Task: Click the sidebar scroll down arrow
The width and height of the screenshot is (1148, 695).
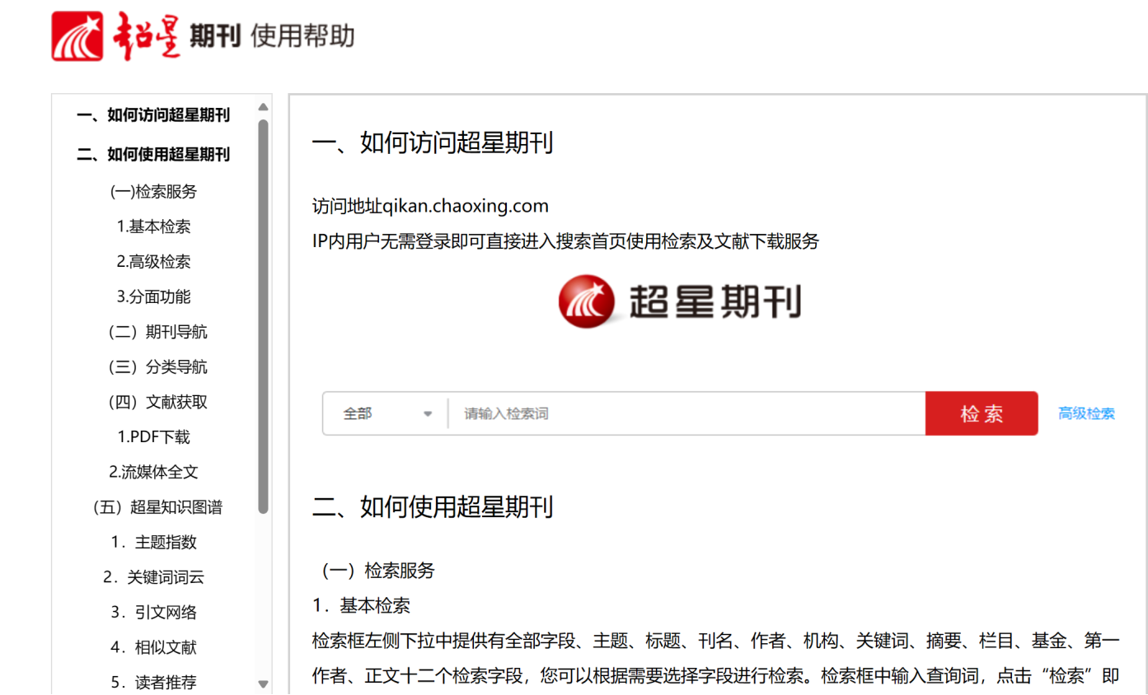Action: click(x=264, y=683)
